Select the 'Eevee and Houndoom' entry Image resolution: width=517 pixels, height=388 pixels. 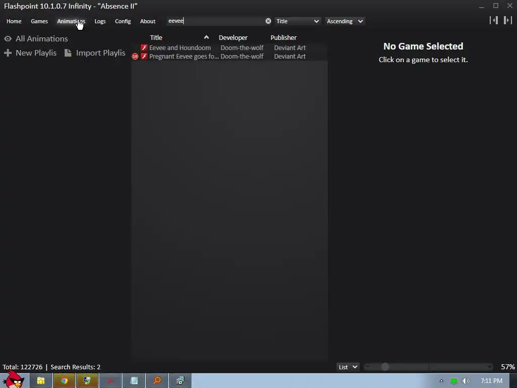(229, 48)
